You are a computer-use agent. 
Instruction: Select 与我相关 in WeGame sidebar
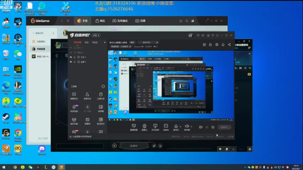click(39, 42)
